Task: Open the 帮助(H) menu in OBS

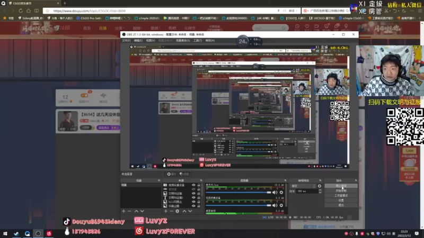Action: [x=210, y=41]
